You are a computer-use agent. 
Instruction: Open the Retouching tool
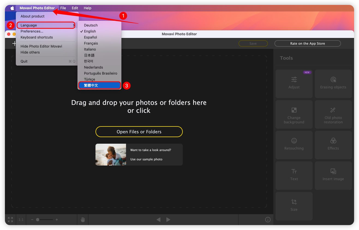click(x=294, y=144)
